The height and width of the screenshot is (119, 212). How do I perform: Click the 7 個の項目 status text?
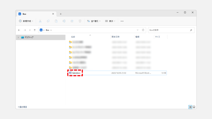click(x=22, y=107)
